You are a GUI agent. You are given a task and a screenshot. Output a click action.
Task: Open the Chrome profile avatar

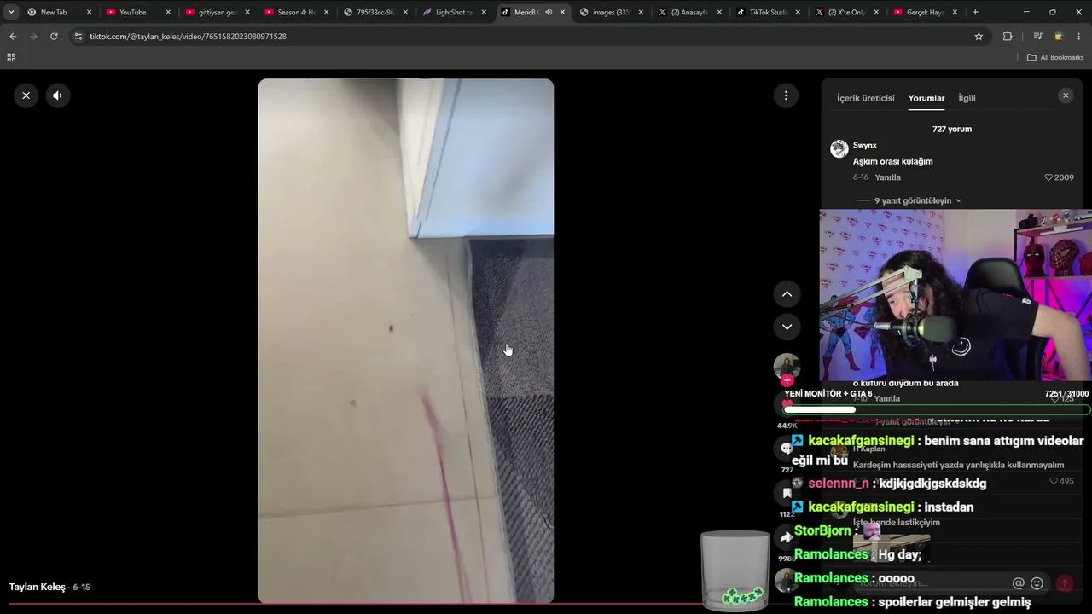[x=1059, y=37]
